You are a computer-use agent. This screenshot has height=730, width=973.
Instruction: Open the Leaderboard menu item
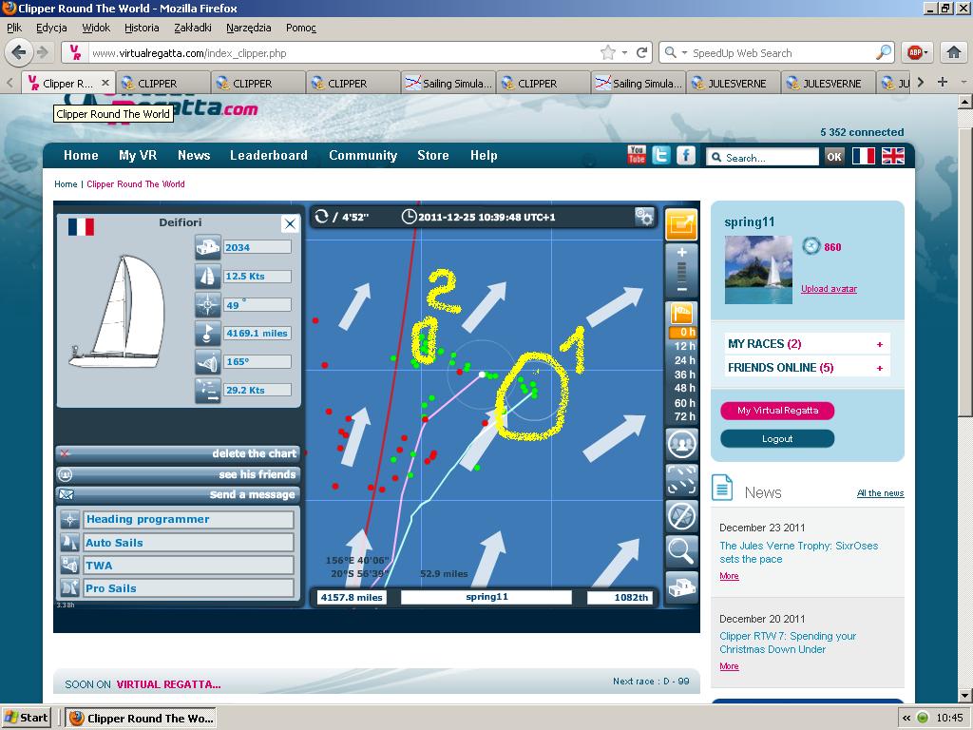coord(268,156)
